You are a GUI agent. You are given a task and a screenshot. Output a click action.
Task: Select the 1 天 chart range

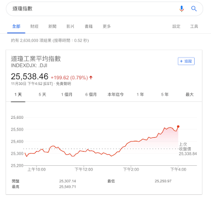click(x=18, y=95)
